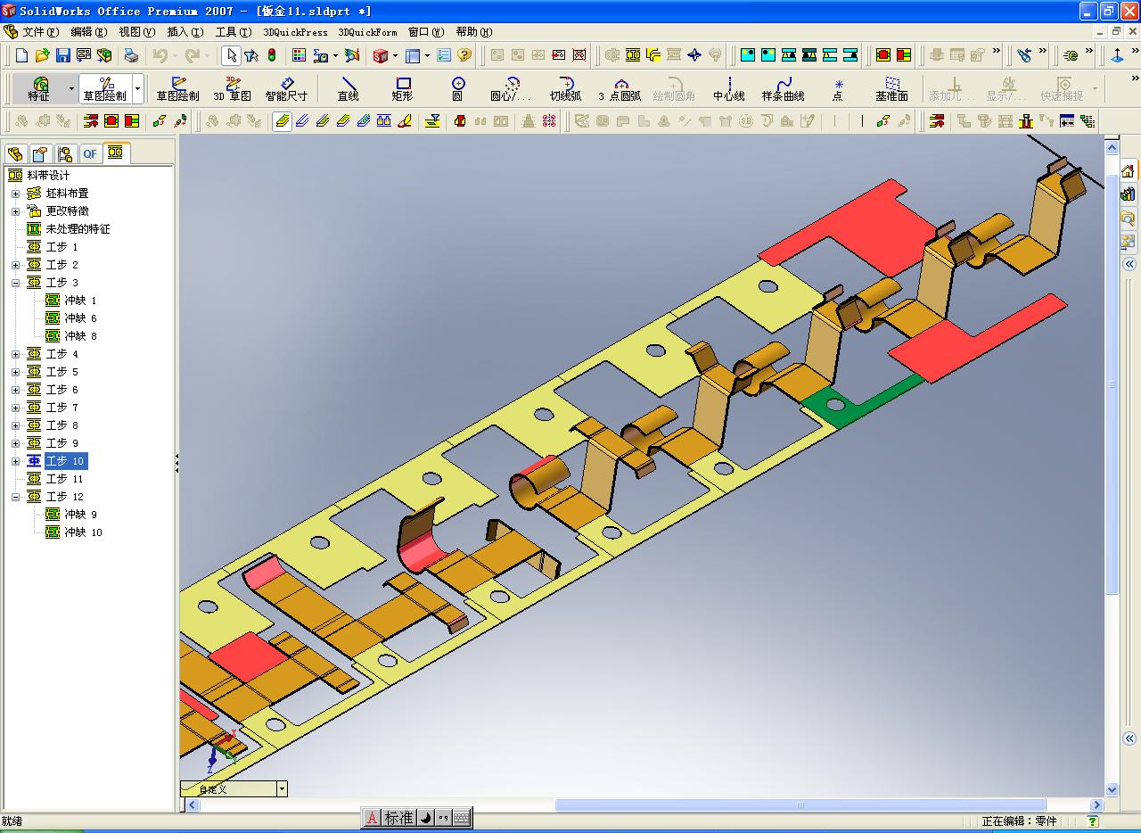This screenshot has width=1141, height=833.
Task: Switch to the ConfigurationManager tab
Action: click(65, 154)
